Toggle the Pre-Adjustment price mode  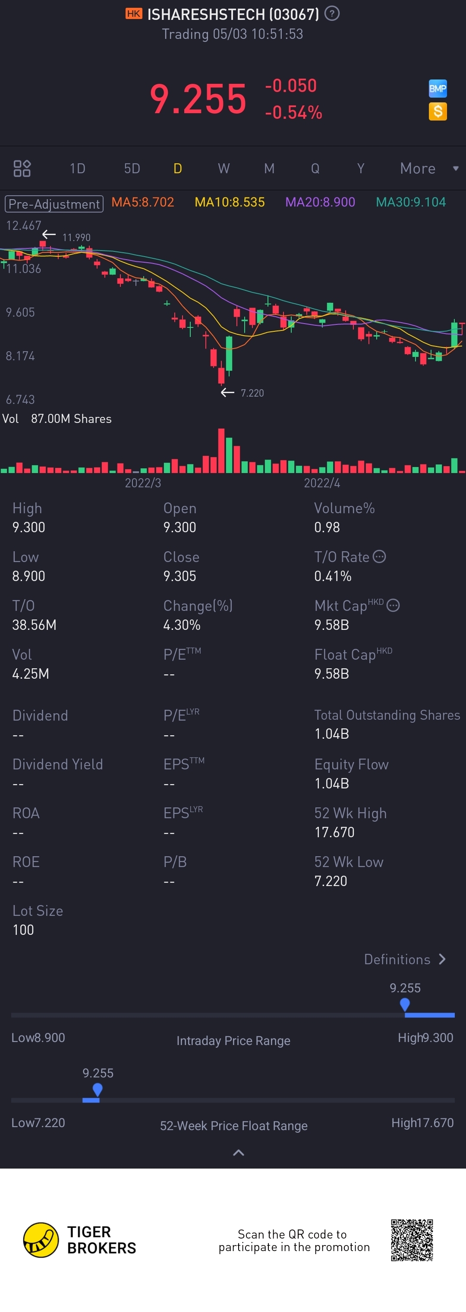pos(54,204)
